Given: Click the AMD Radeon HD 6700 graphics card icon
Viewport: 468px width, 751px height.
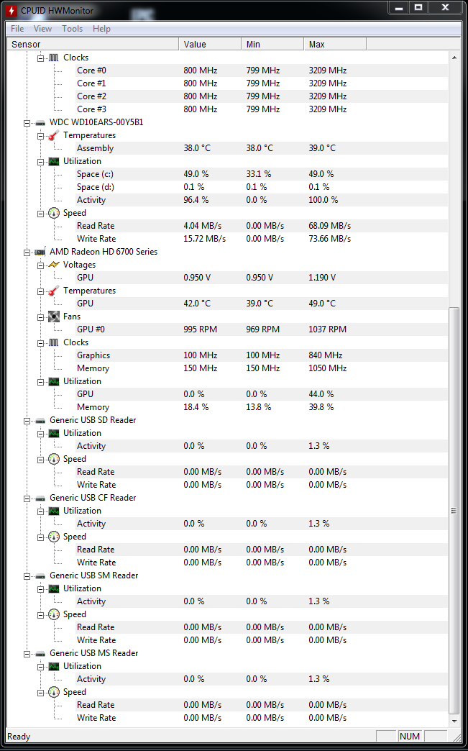Looking at the screenshot, I should 40,252.
